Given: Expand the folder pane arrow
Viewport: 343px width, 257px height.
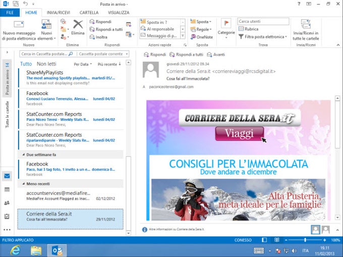Looking at the screenshot, I should point(7,52).
